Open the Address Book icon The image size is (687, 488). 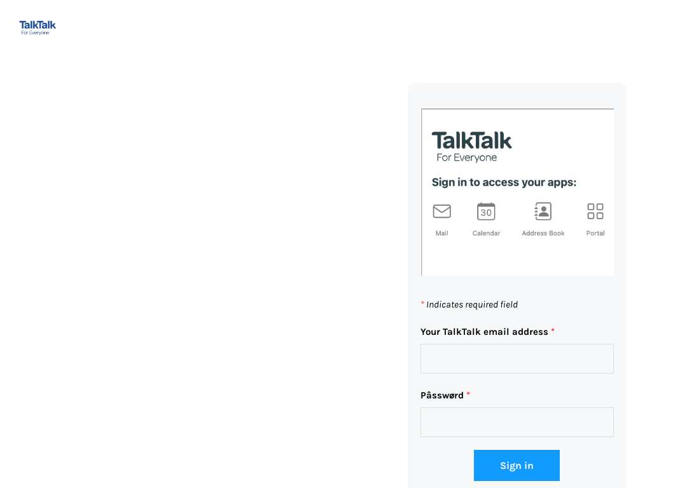tap(543, 212)
